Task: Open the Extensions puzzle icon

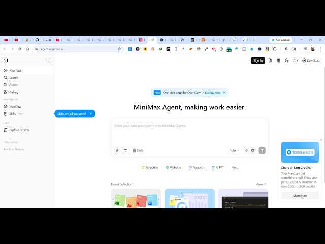Action: point(275,49)
